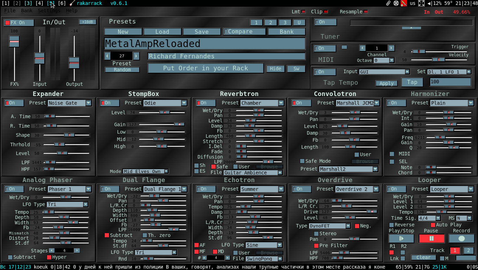Decrease Analog Phaser stages count

click(x=52, y=251)
